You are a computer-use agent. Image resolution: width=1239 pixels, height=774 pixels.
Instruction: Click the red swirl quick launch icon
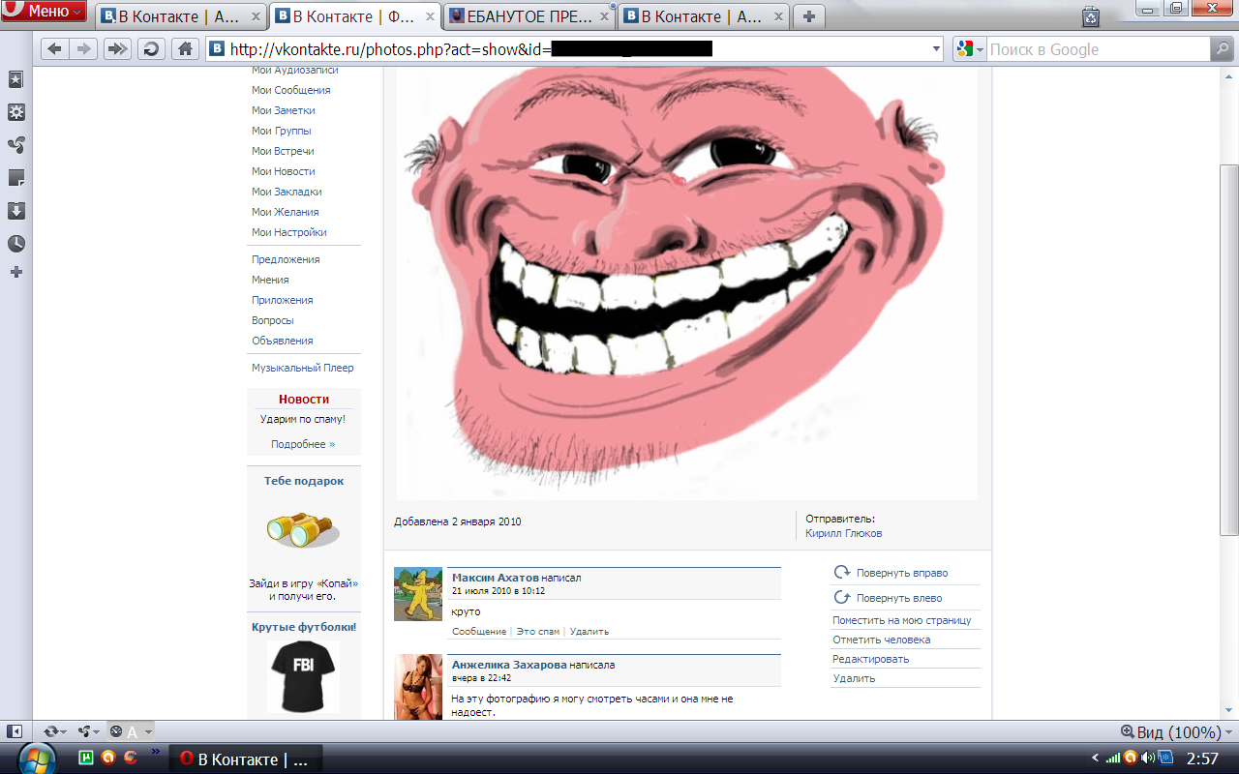point(130,759)
